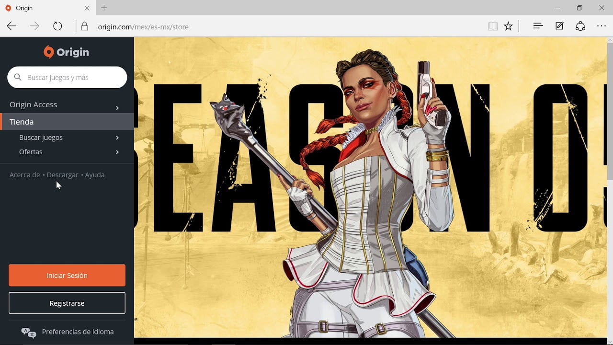Select the Origin browser tab

point(48,8)
